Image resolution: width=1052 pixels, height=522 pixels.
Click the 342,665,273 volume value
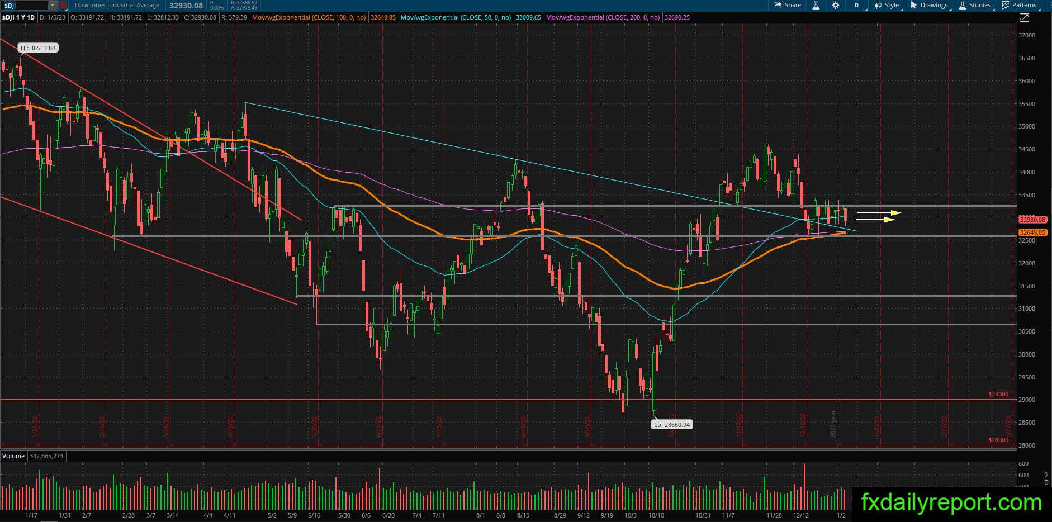coord(46,456)
